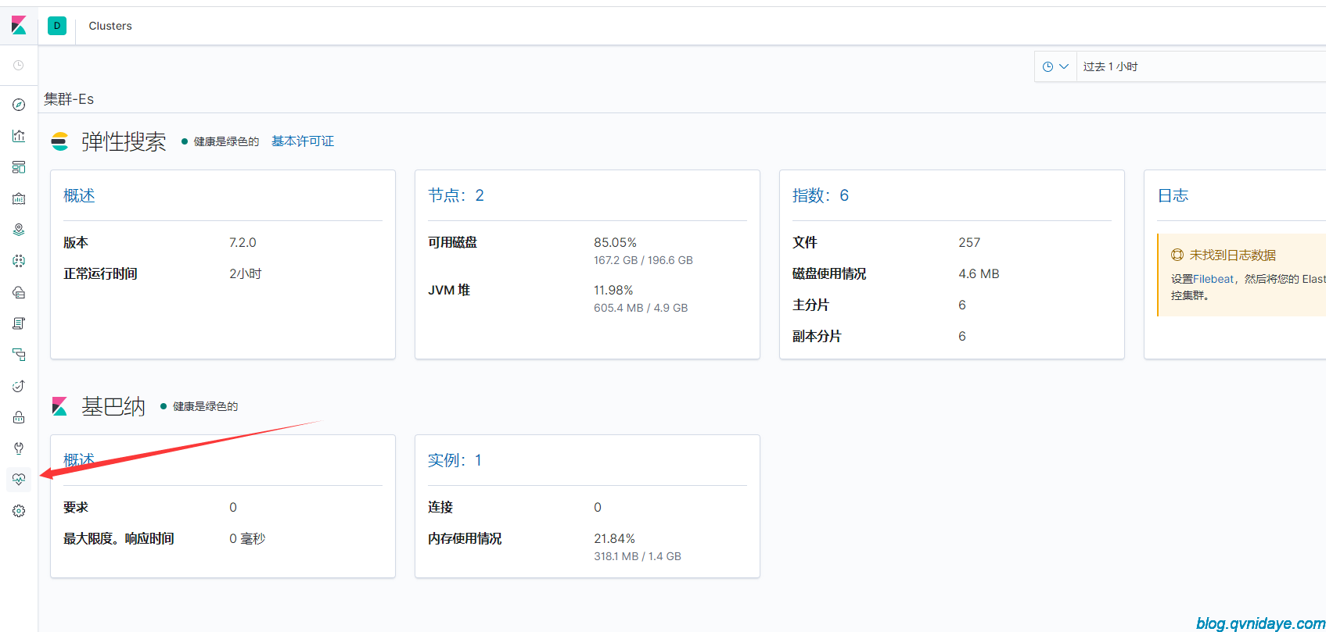Open the 基本许可证 license link
The height and width of the screenshot is (632, 1326).
303,141
